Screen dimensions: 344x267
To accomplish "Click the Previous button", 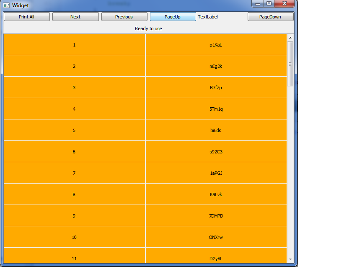I will 124,17.
